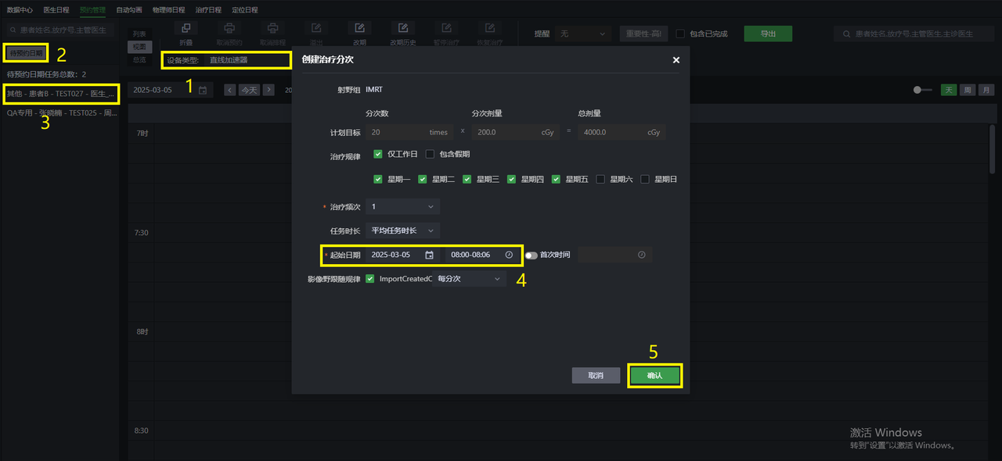Click the zoom slider near 天 周 月
This screenshot has height=461, width=1002.
(923, 90)
